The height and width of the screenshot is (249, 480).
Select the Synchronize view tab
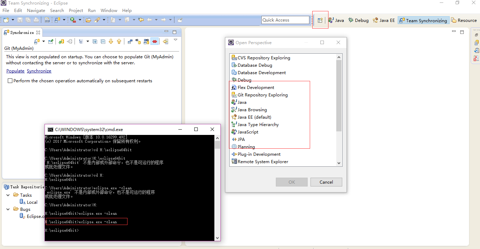coord(22,32)
